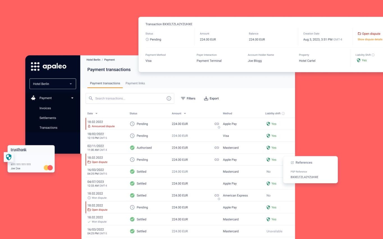
Task: Click the Transaction BXXELTZLA2YZUHXE title
Action: point(169,24)
